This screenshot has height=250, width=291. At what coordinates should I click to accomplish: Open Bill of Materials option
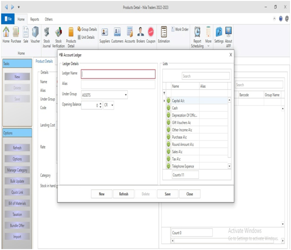17,203
